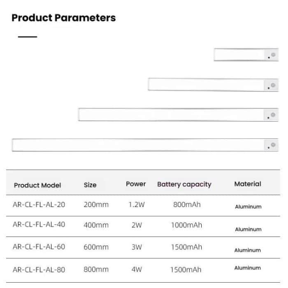The image size is (288, 288).
Task: Click the Battery capacity column header
Action: [184, 184]
